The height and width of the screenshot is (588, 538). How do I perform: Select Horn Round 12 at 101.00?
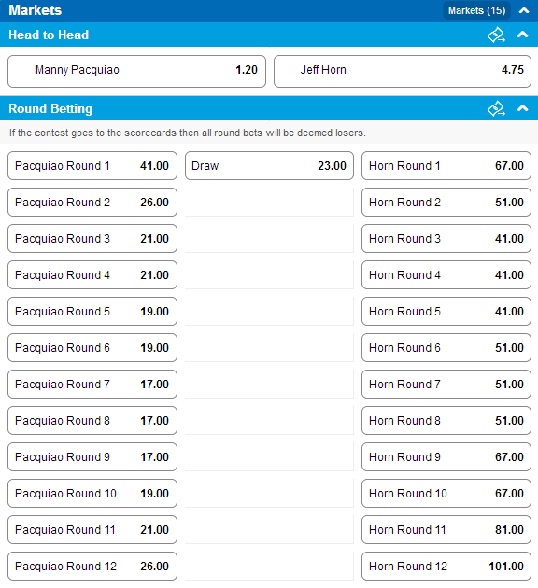pyautogui.click(x=446, y=566)
